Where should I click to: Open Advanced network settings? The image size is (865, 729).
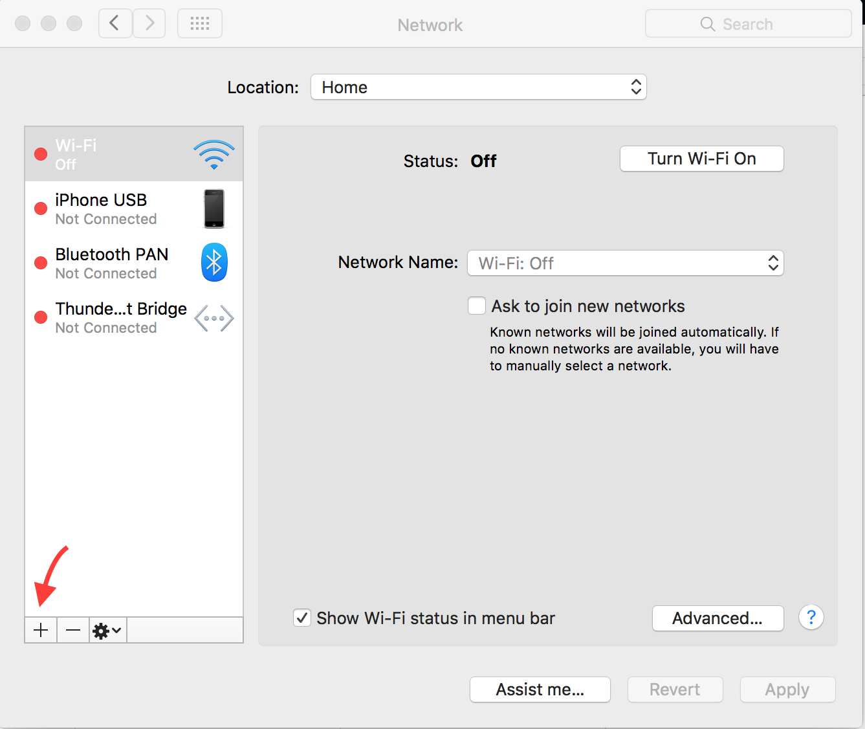pyautogui.click(x=718, y=618)
